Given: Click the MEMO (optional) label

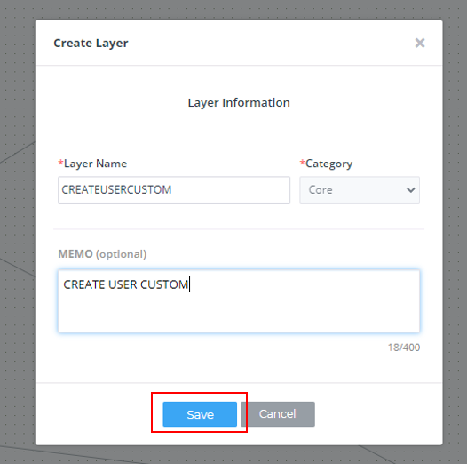Looking at the screenshot, I should tap(102, 254).
